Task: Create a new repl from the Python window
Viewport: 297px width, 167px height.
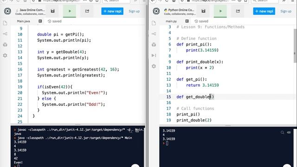Action: click(264, 11)
